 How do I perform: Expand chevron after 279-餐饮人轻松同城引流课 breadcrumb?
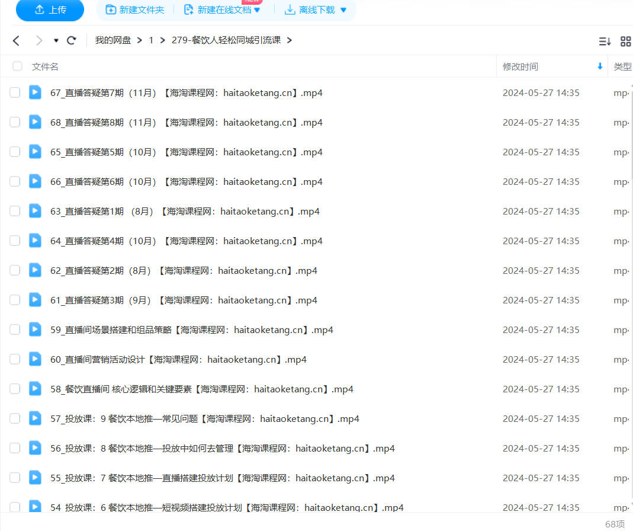[x=290, y=40]
